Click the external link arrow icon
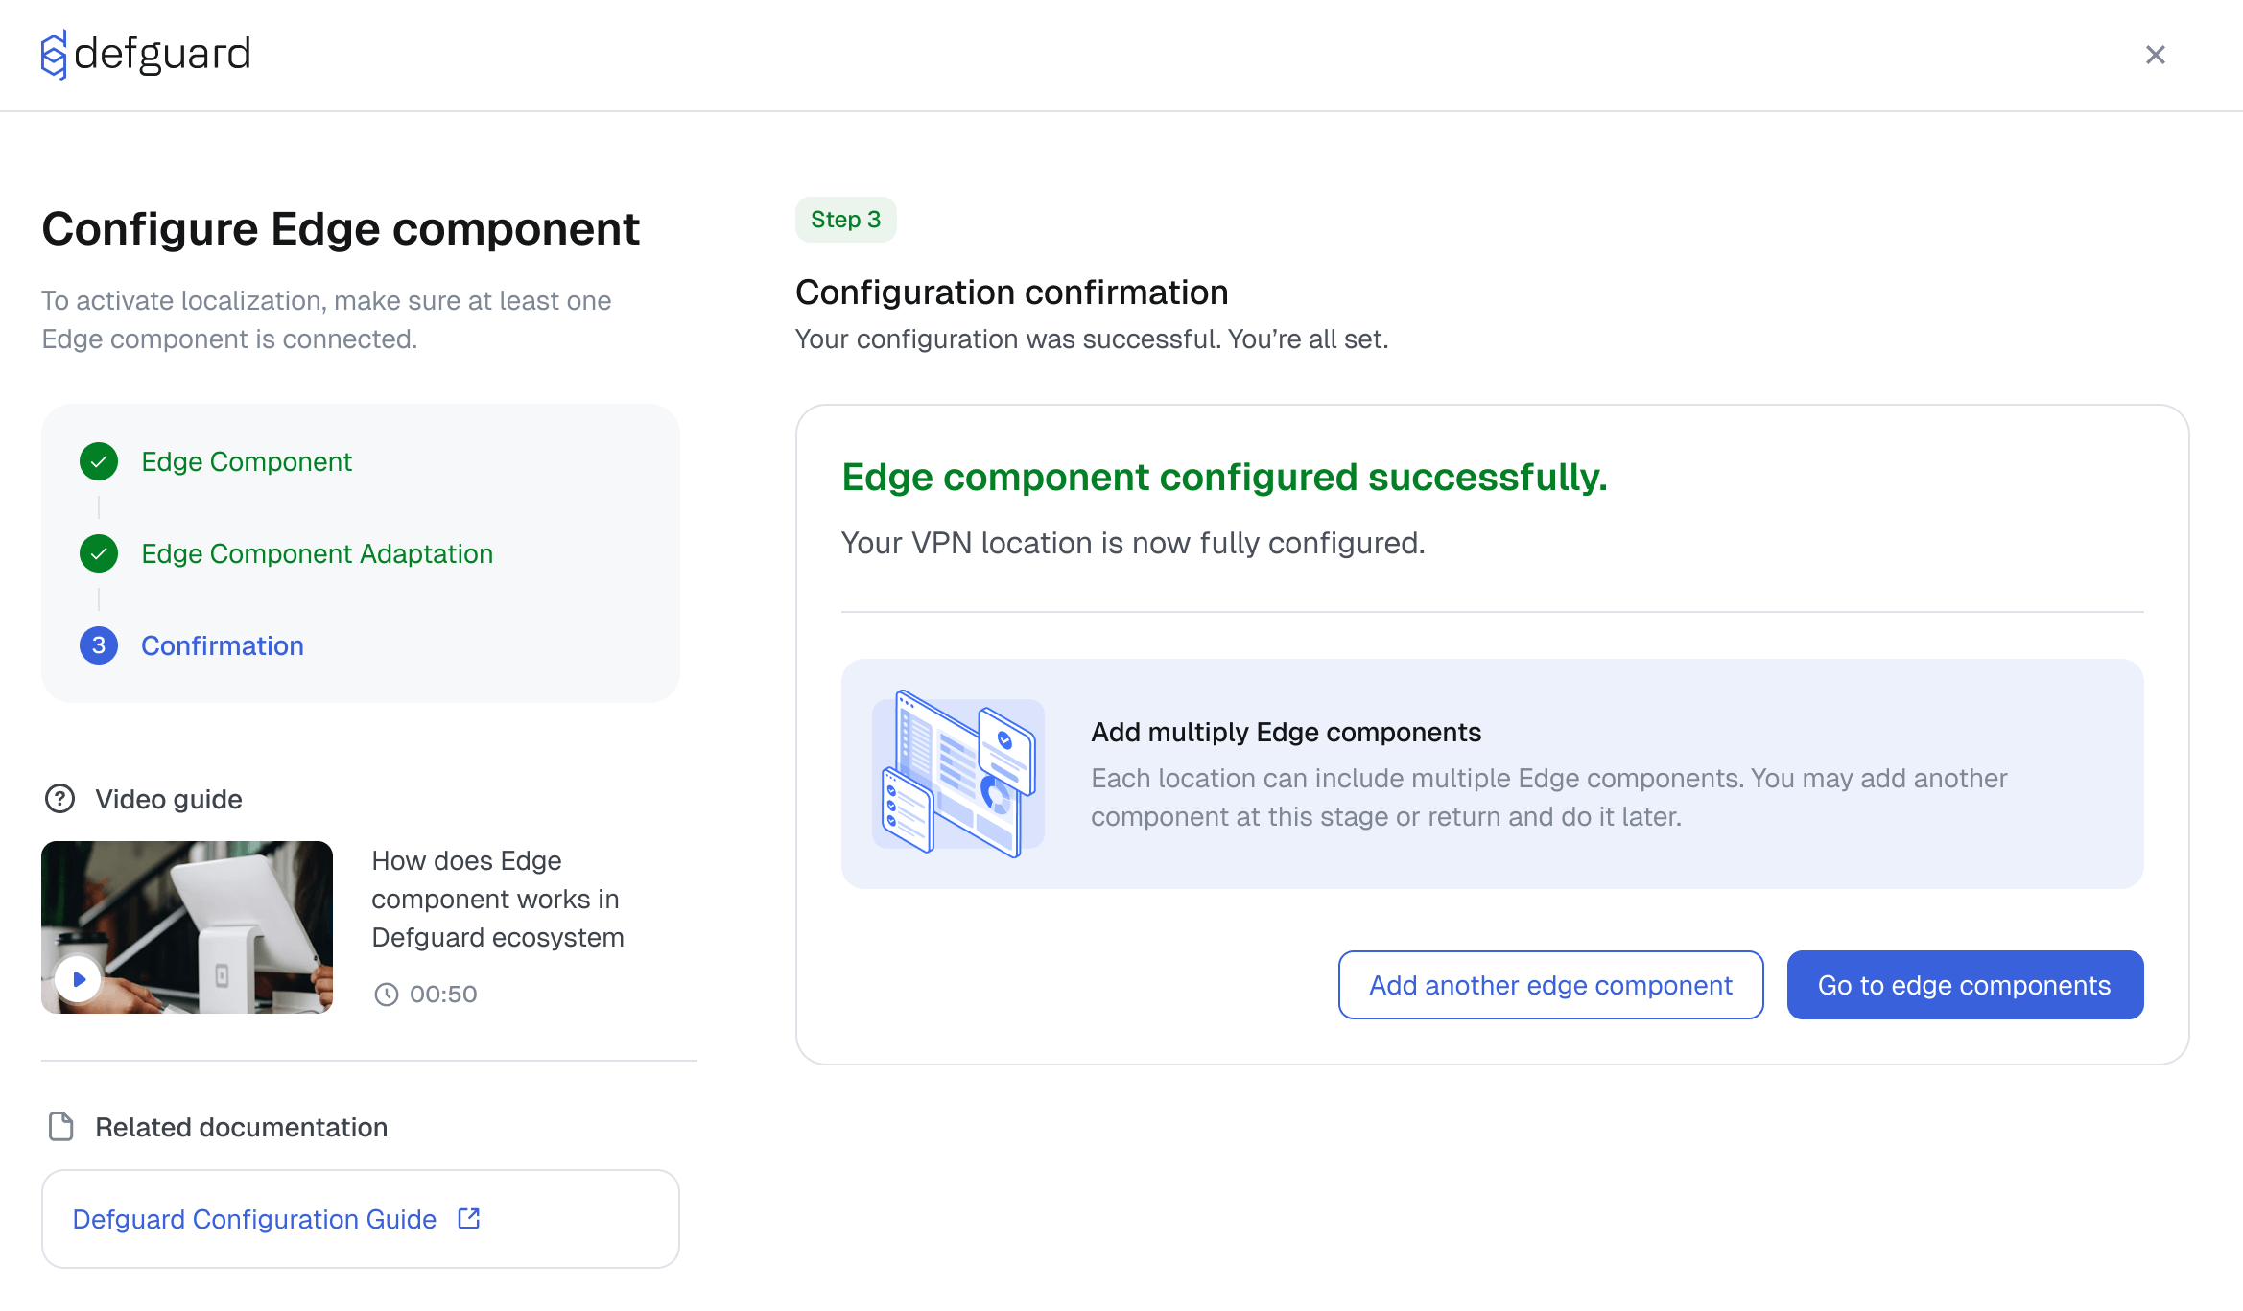The image size is (2243, 1311). point(469,1218)
